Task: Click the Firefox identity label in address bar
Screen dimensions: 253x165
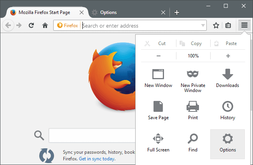Action: pos(68,26)
